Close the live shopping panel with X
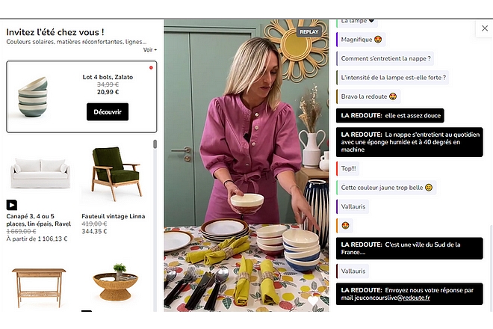 tap(485, 28)
